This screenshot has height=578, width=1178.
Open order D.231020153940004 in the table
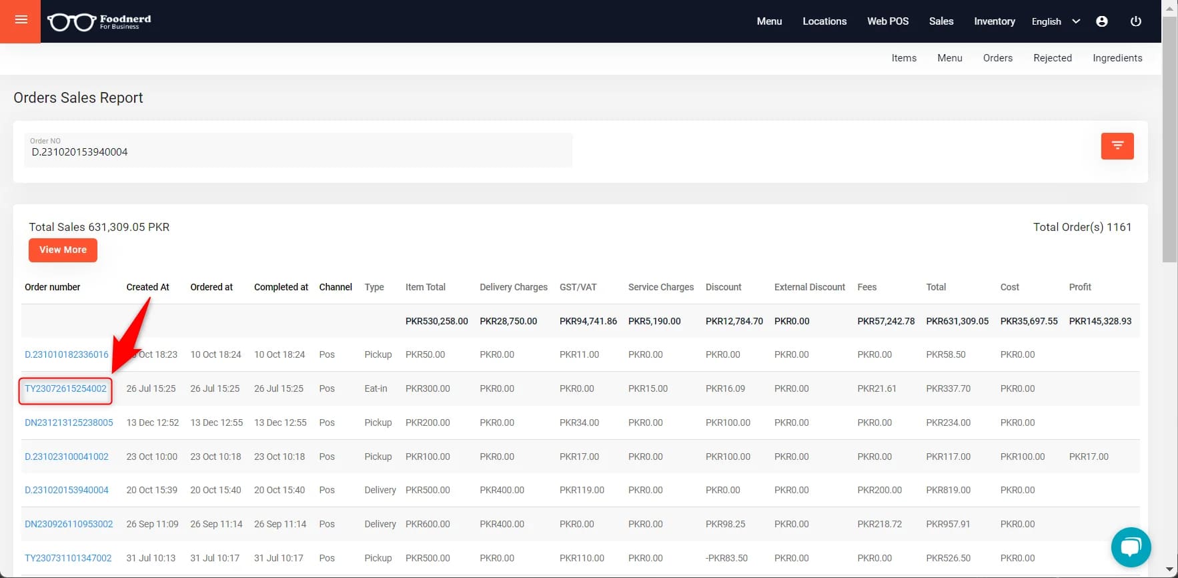pos(67,490)
